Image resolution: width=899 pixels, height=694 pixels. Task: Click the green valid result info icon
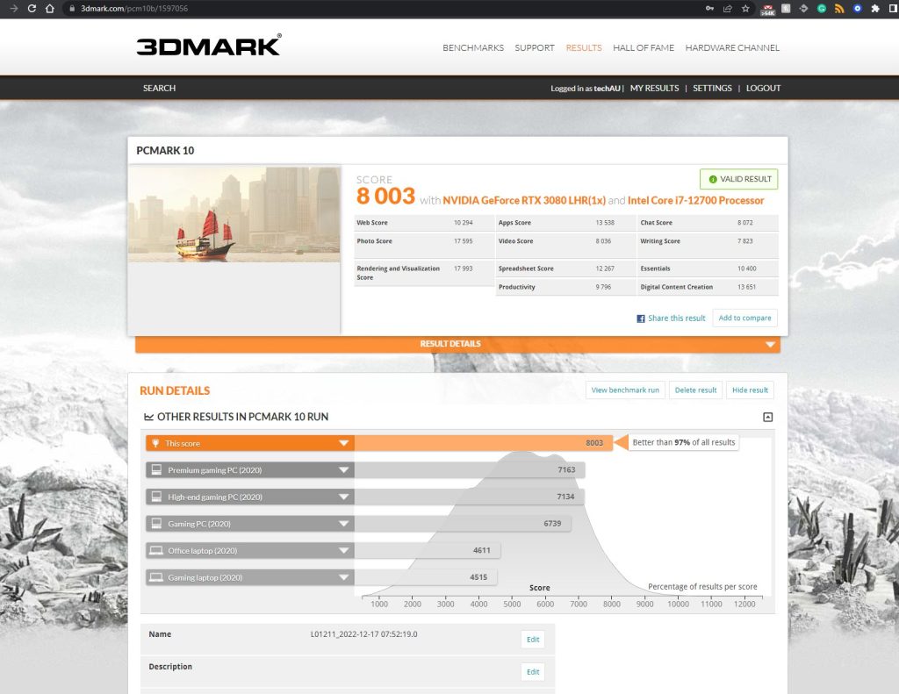(x=713, y=179)
